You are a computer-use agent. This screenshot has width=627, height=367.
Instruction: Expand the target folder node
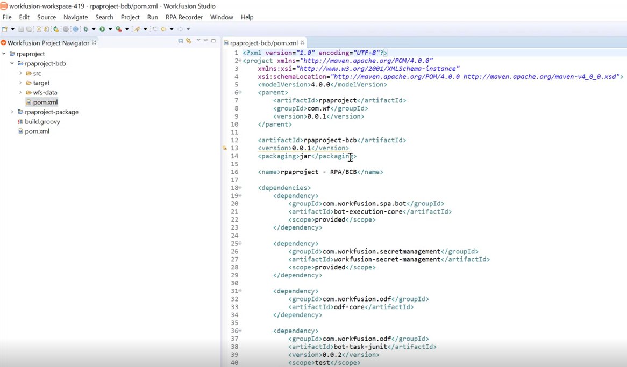click(x=20, y=83)
